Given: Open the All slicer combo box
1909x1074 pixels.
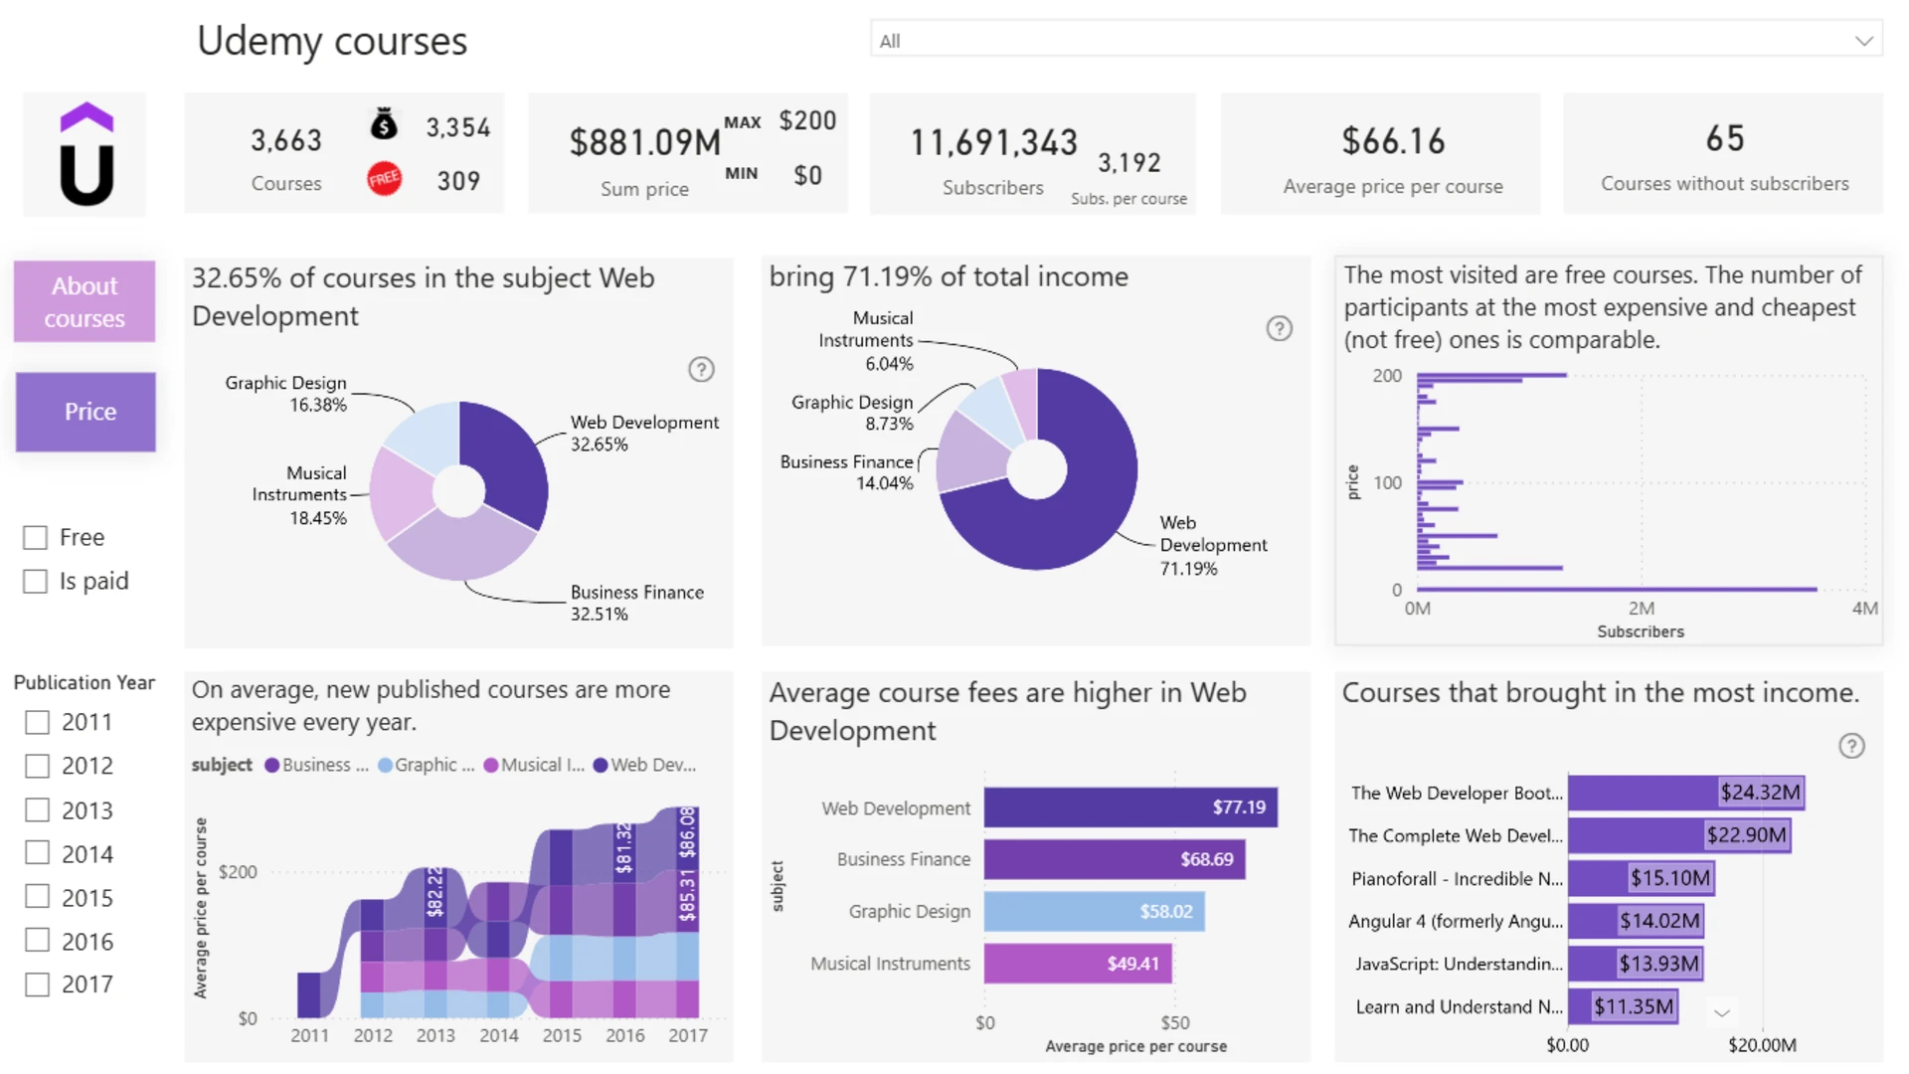Looking at the screenshot, I should (1376, 41).
